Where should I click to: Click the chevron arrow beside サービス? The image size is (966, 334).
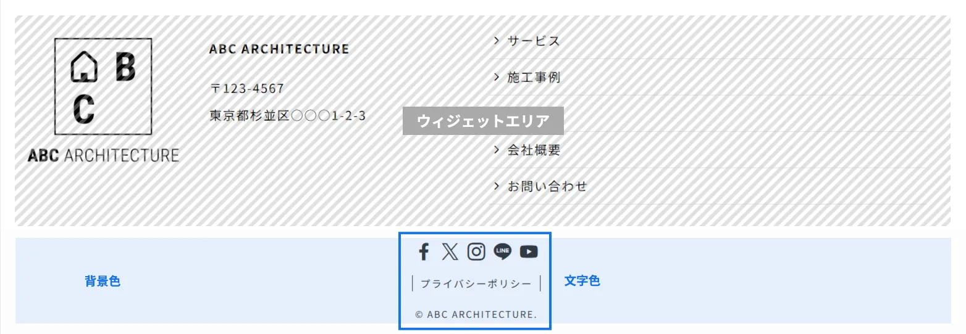496,41
